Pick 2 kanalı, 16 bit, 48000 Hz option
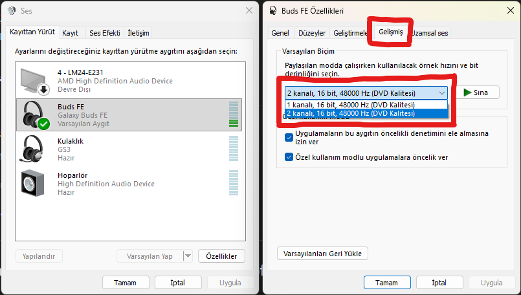Image resolution: width=521 pixels, height=295 pixels. click(366, 113)
